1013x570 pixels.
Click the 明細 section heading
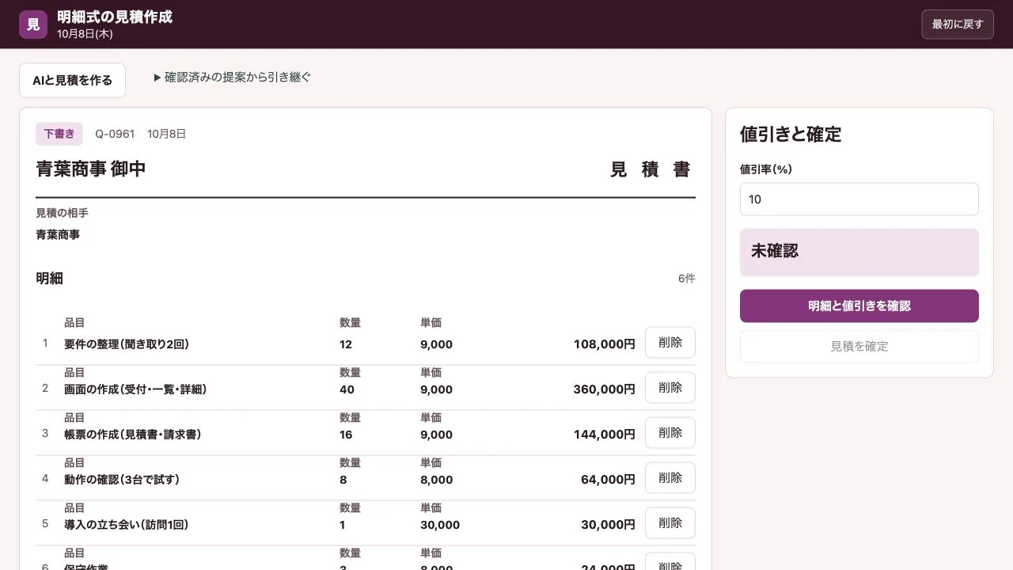49,279
